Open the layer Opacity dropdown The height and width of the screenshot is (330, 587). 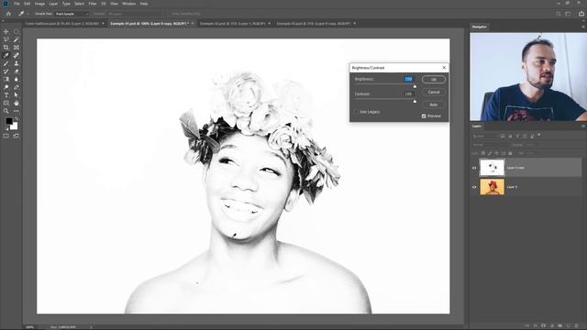coord(531,145)
